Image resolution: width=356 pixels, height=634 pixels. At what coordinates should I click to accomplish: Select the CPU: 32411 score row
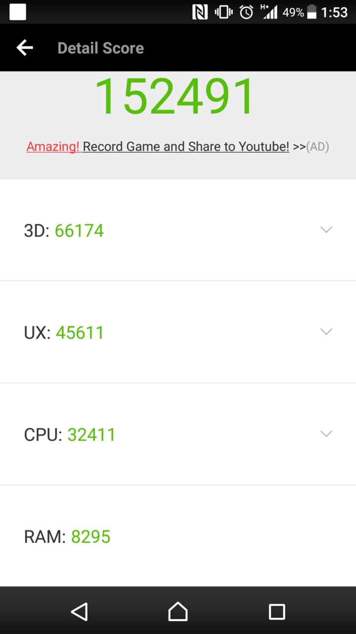[178, 434]
